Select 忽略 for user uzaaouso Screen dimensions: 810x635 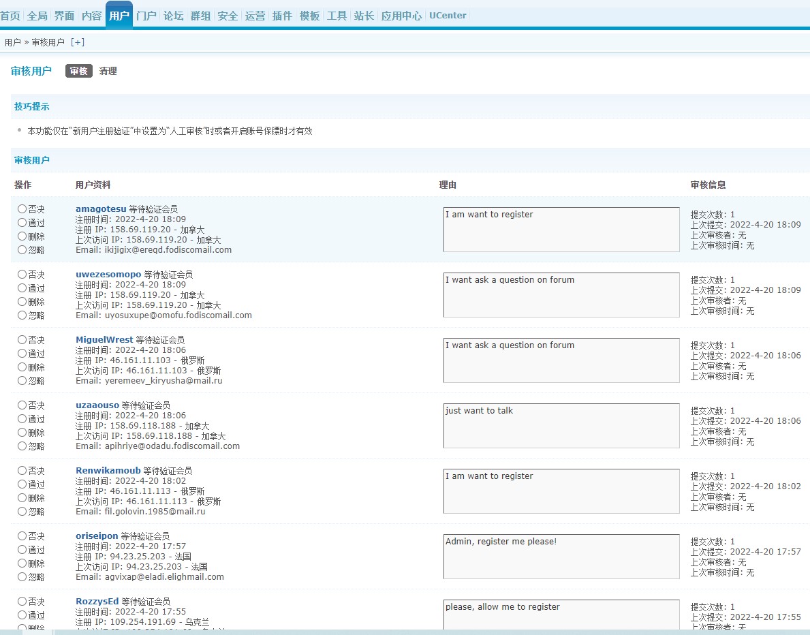pos(22,446)
